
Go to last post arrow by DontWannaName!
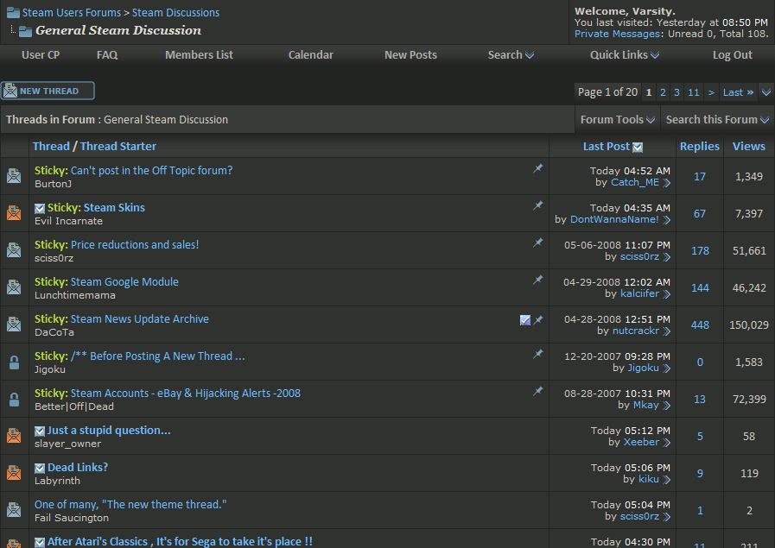(x=666, y=220)
